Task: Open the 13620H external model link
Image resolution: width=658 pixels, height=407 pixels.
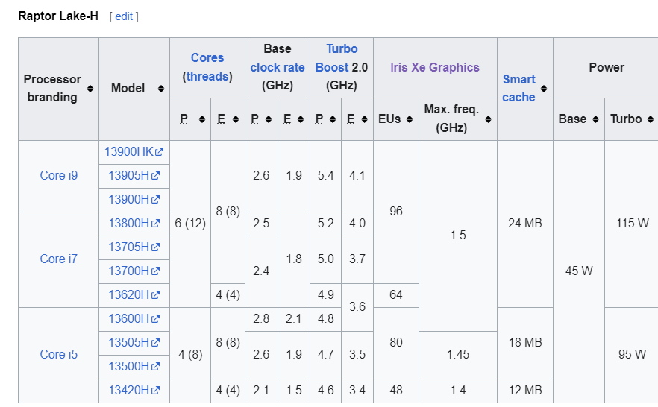Action: click(129, 295)
